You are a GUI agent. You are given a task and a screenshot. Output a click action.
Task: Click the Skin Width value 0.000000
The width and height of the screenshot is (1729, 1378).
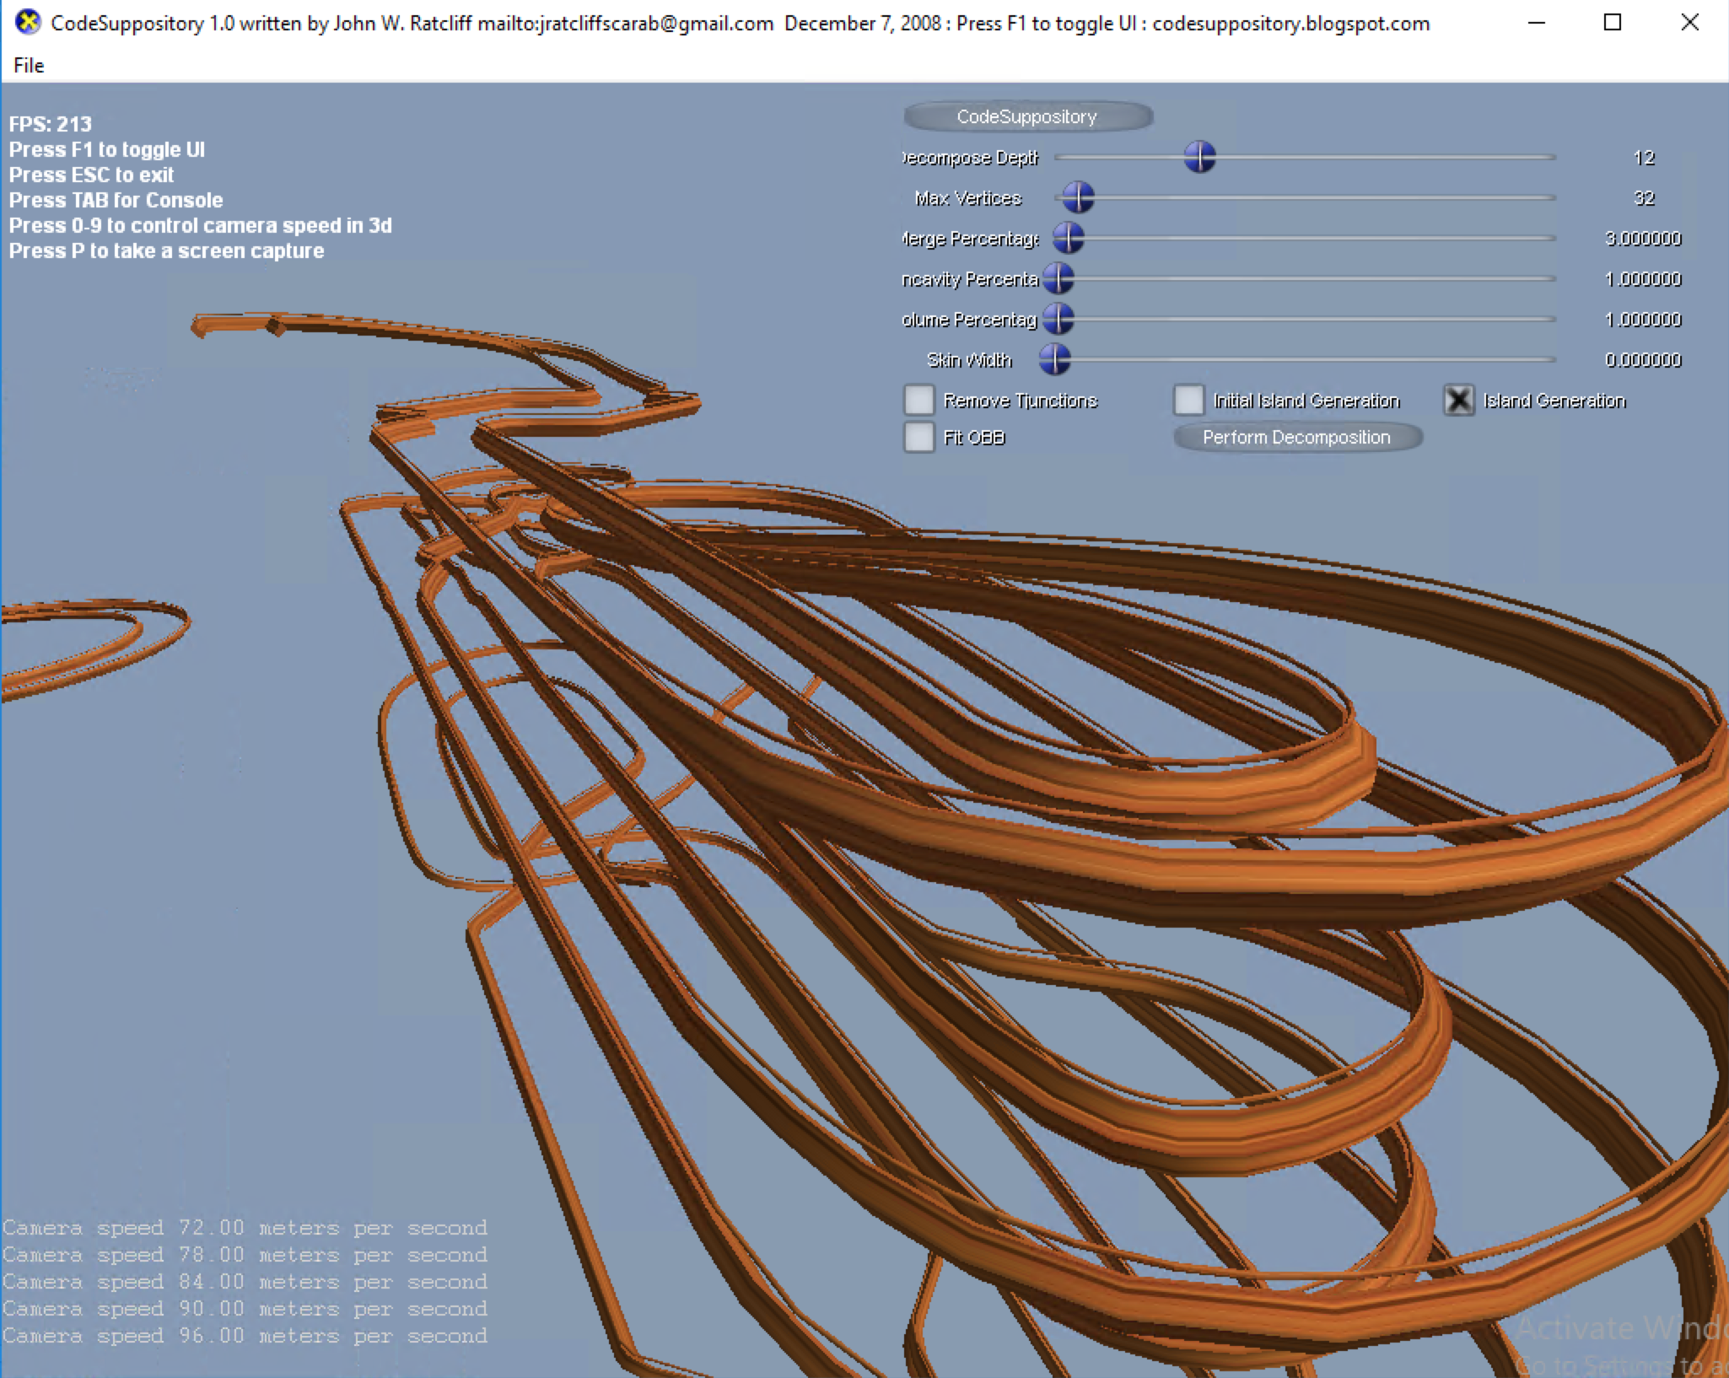pyautogui.click(x=1643, y=360)
